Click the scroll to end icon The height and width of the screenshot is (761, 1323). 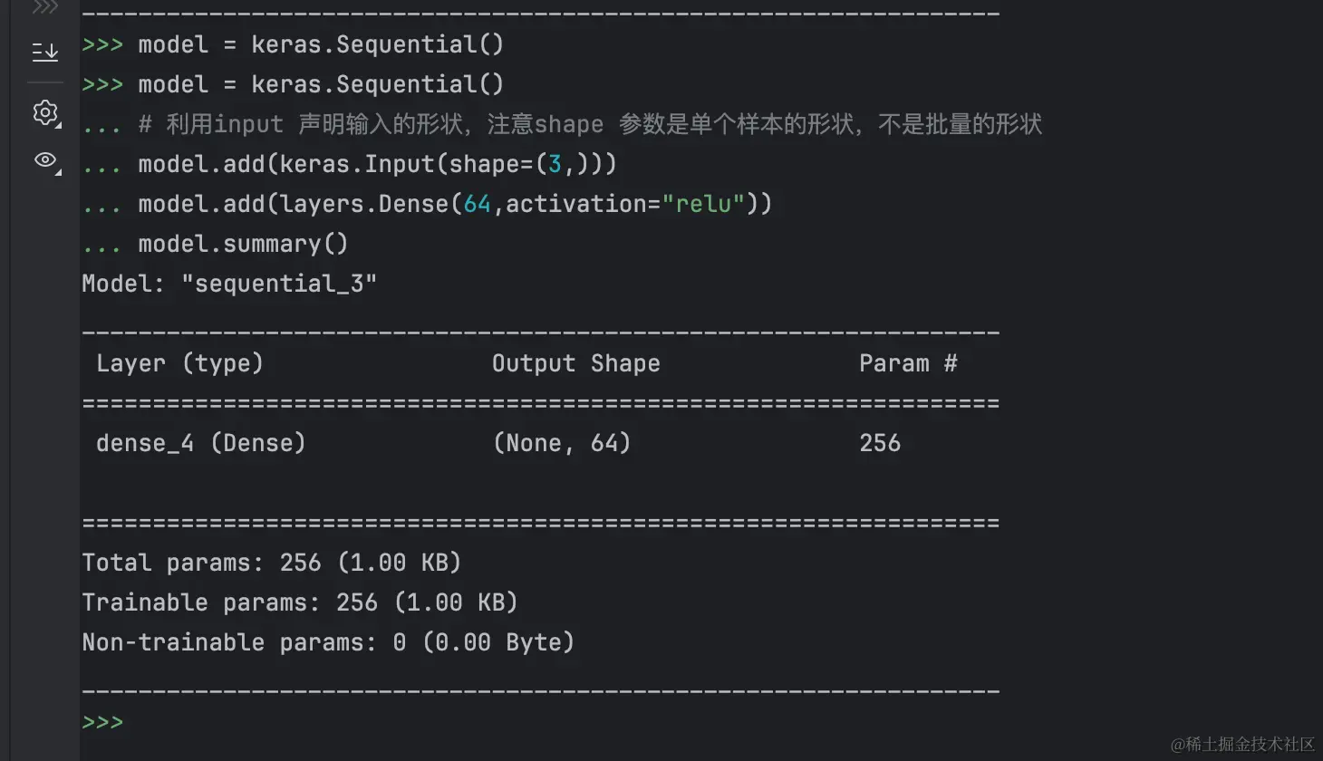[44, 53]
